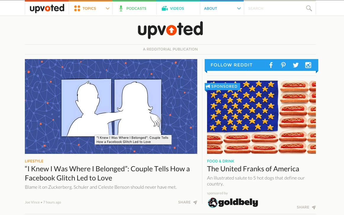Click the Podcasts microphone icon

pyautogui.click(x=121, y=8)
